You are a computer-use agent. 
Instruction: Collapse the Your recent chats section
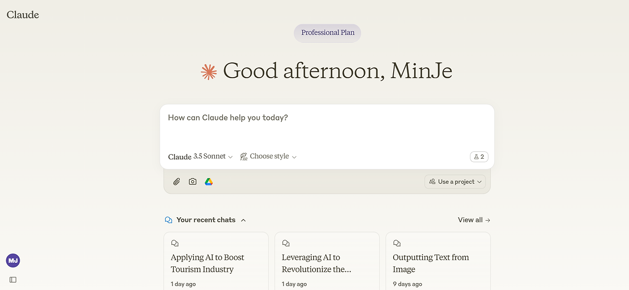243,220
